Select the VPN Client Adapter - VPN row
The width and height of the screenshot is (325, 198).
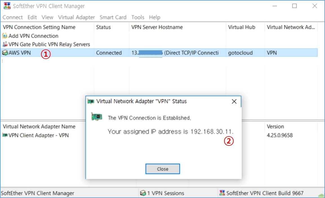39,135
